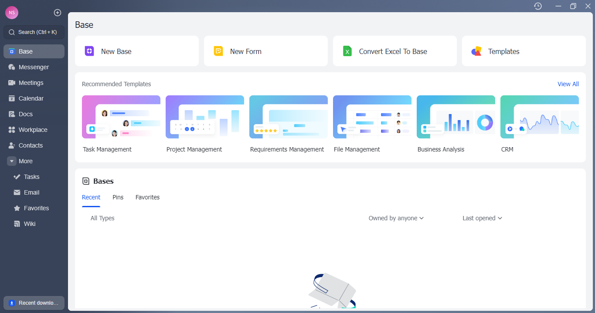Switch to the Favorites tab in Bases
This screenshot has width=595, height=313.
pos(148,197)
